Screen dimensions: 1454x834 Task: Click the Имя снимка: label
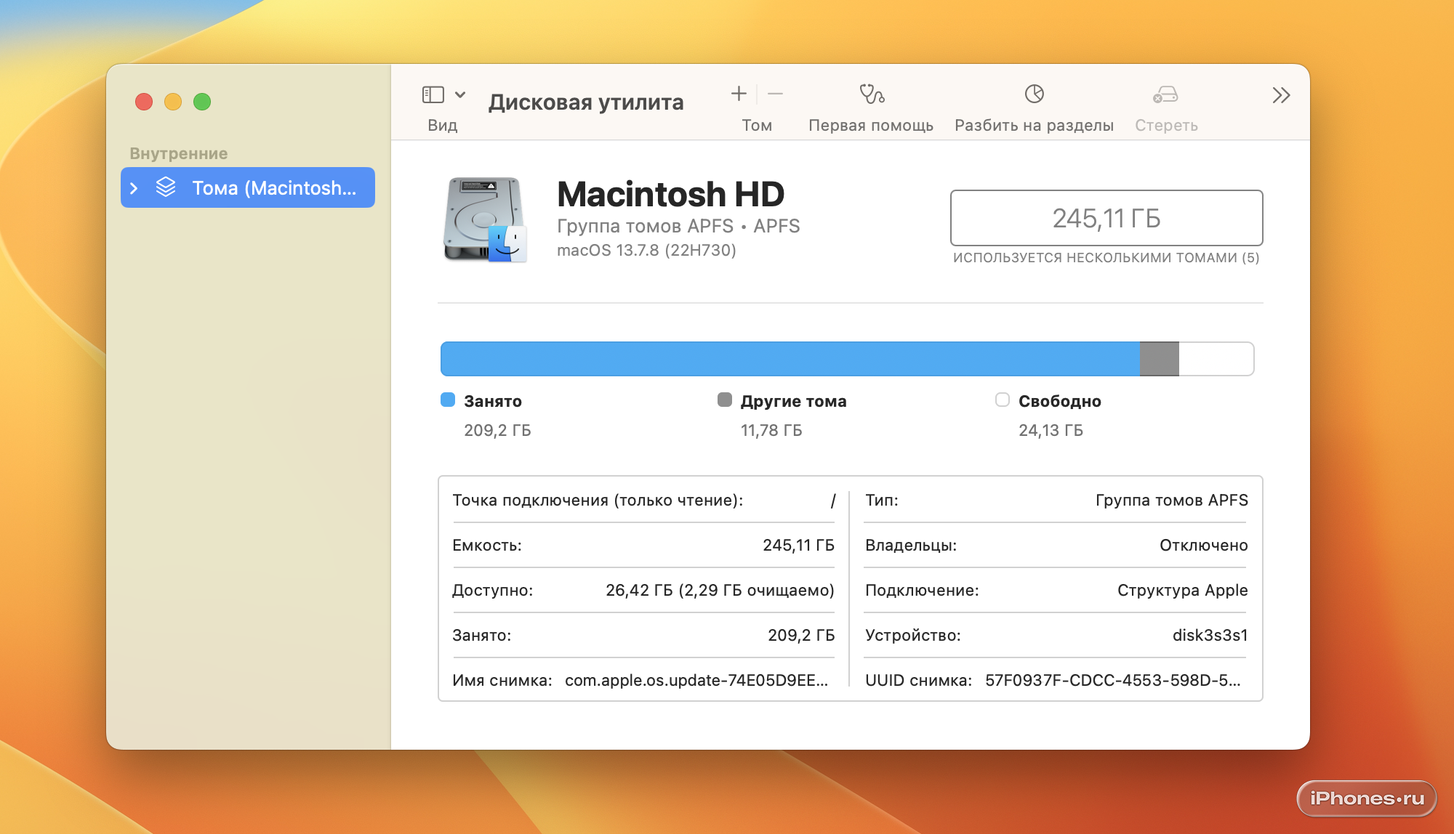tap(502, 681)
